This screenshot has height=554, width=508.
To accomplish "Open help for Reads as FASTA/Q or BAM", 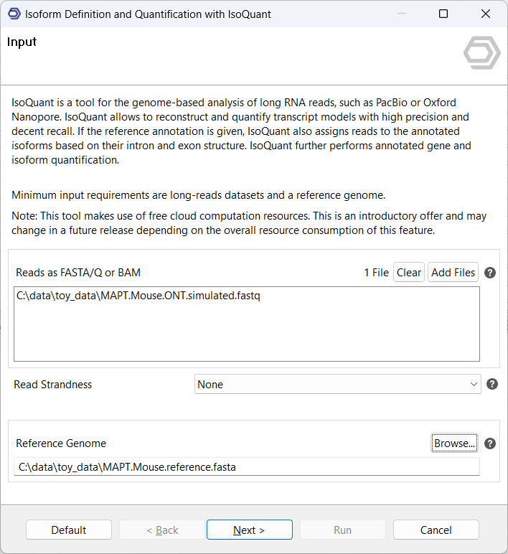I will (x=490, y=273).
